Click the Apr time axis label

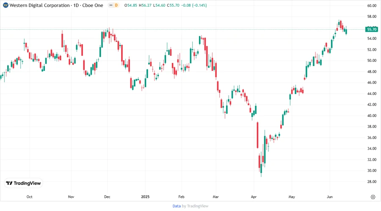(254, 197)
